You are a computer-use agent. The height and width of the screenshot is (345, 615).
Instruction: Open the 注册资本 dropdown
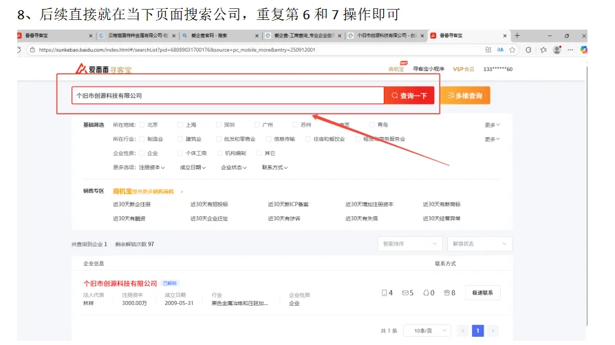(152, 167)
